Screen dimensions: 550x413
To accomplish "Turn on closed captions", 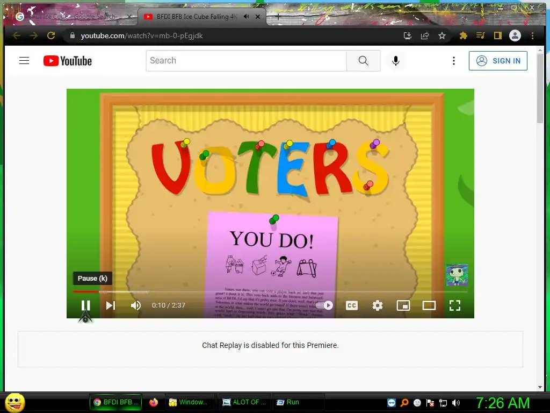I will (x=351, y=305).
